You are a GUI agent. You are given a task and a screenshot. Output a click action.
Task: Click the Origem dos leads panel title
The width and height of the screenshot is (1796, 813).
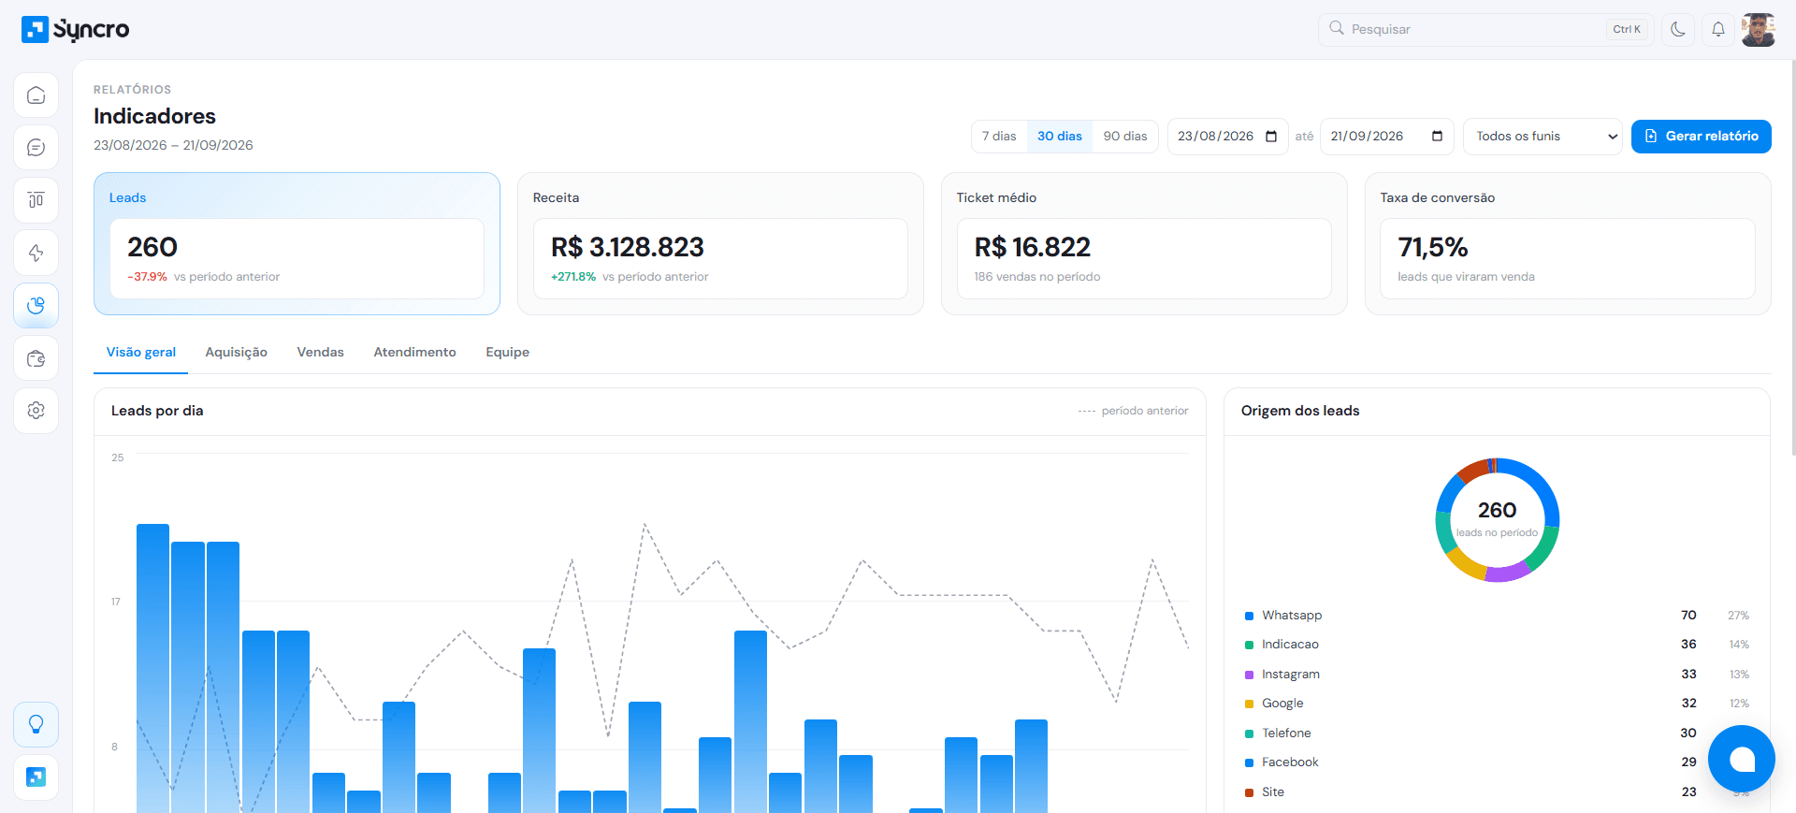pos(1300,411)
